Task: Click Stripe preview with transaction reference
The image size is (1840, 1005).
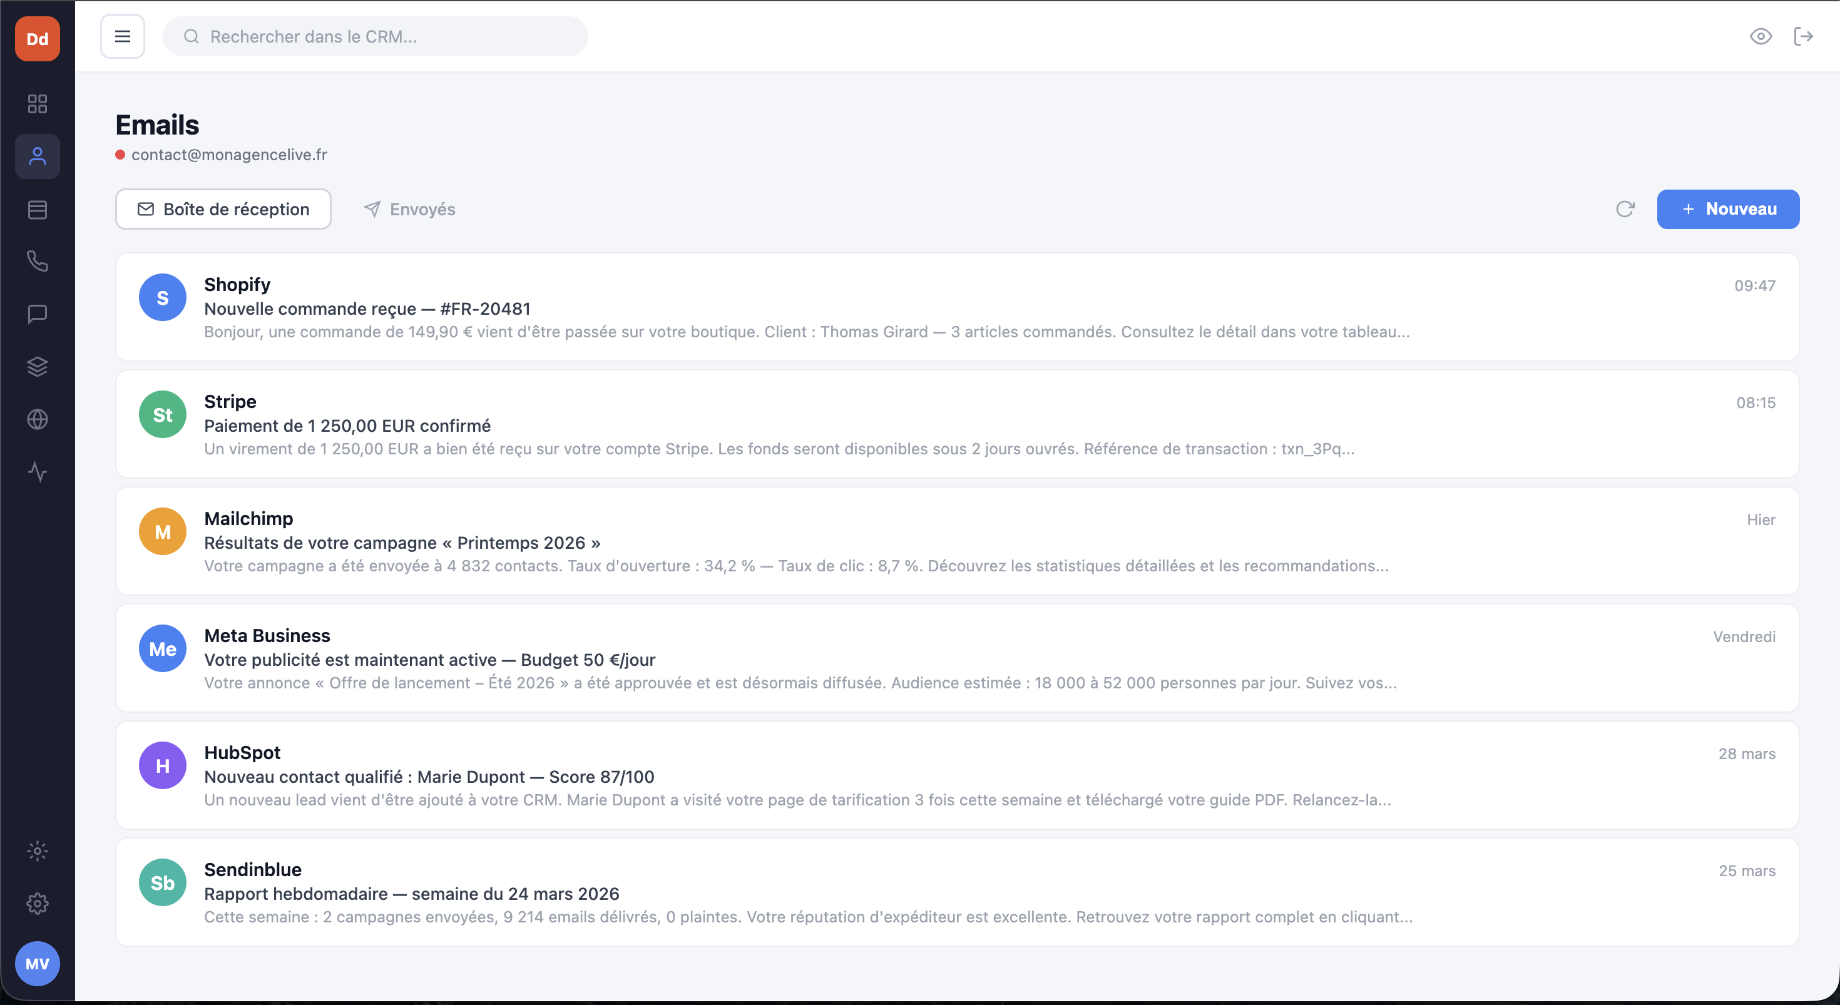Action: pos(779,449)
